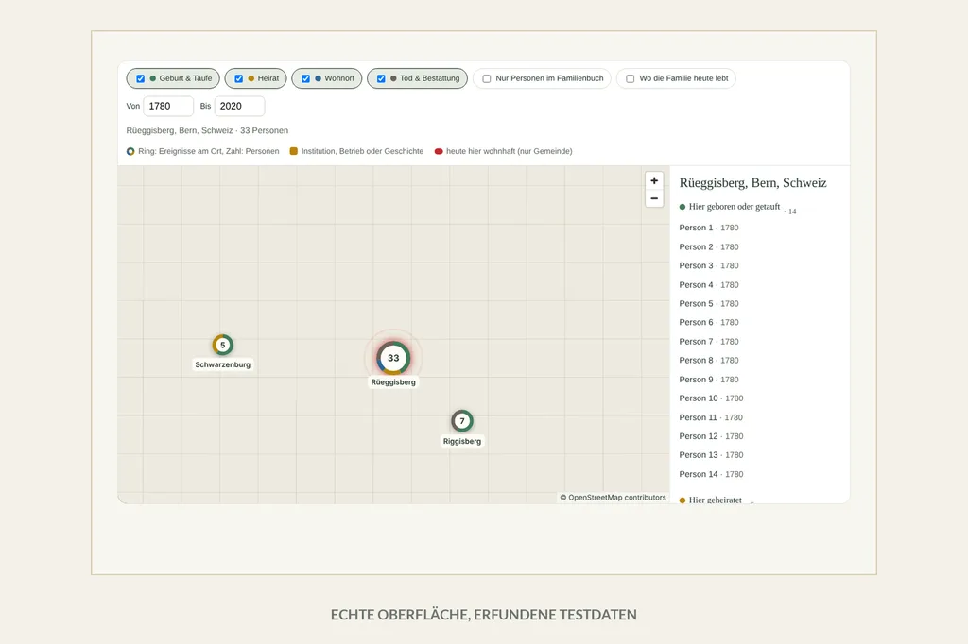Viewport: 968px width, 644px height.
Task: Open Person 8 in the list
Action: 709,361
